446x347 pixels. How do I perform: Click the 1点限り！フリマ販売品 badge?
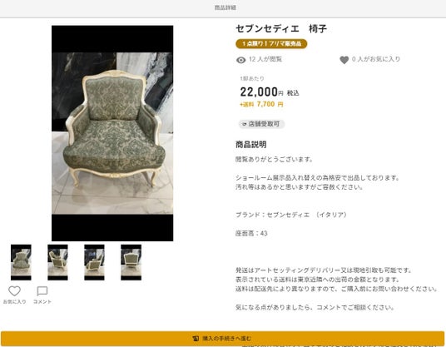tap(271, 44)
